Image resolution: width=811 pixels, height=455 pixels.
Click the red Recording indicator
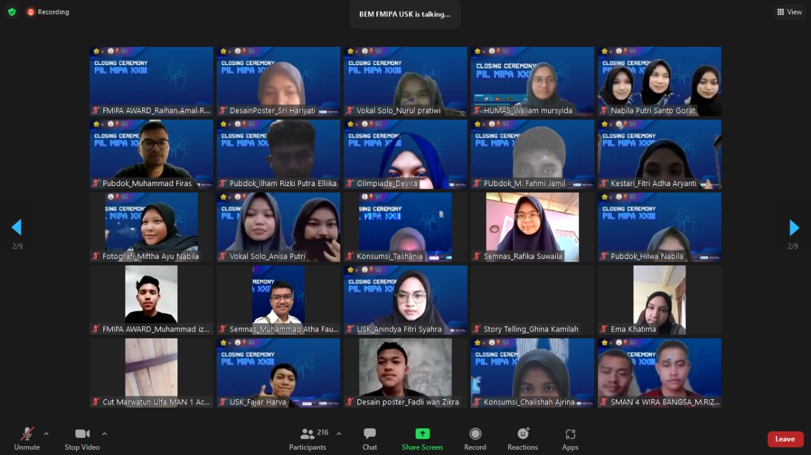[48, 12]
